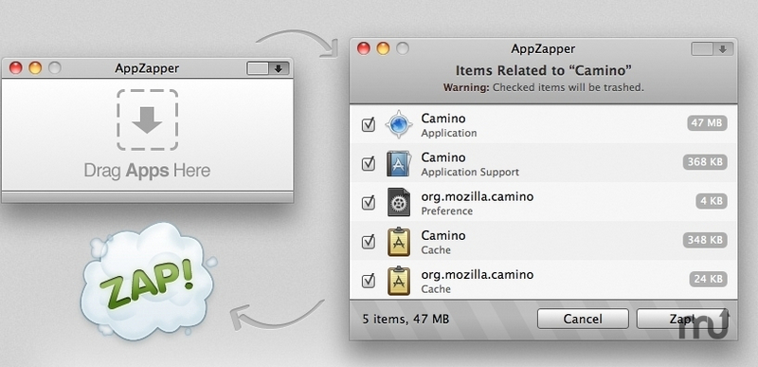The image size is (758, 367).
Task: Click the 368 KB size badge
Action: [x=705, y=162]
